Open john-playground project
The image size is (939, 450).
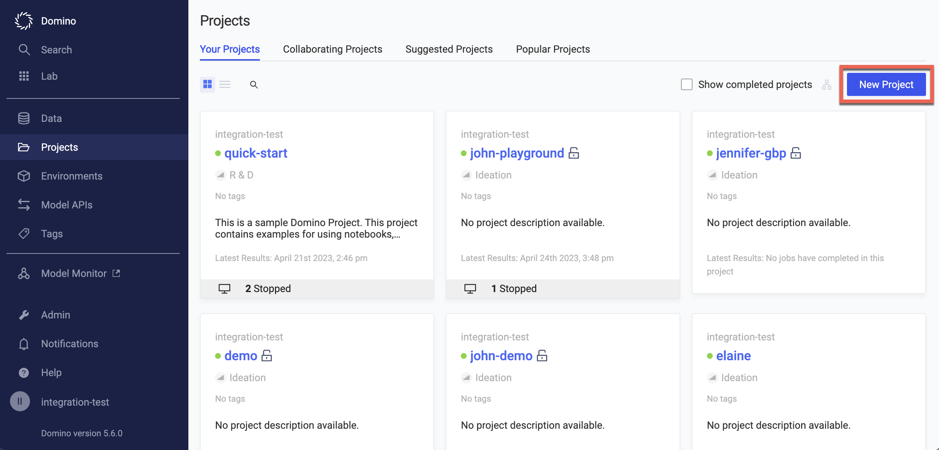coord(516,153)
